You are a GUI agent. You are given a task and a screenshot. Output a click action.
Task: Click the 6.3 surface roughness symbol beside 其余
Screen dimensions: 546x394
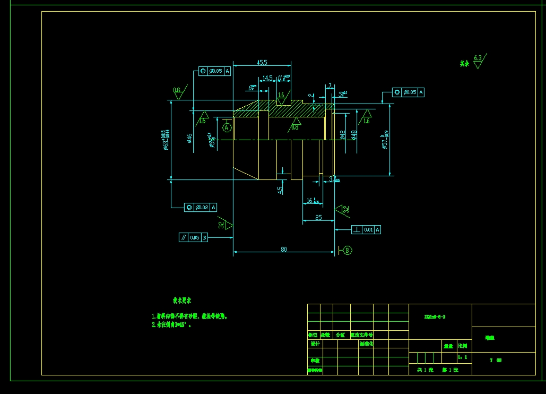[480, 61]
